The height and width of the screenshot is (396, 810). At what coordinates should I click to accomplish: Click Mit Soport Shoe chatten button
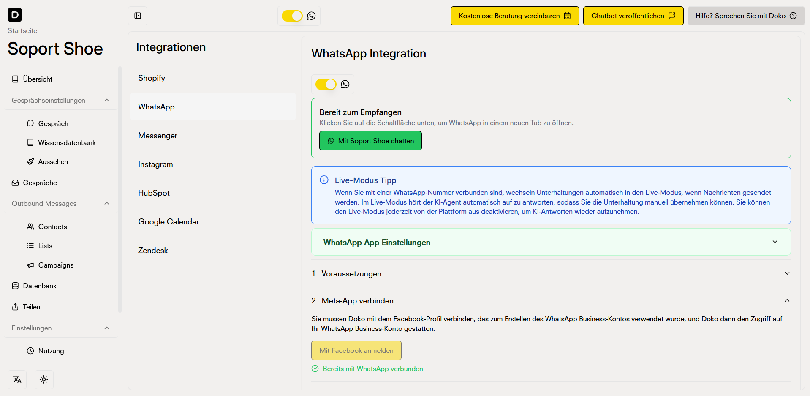pos(370,141)
